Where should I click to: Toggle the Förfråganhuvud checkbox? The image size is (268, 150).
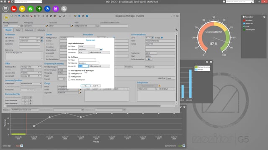coord(70,73)
